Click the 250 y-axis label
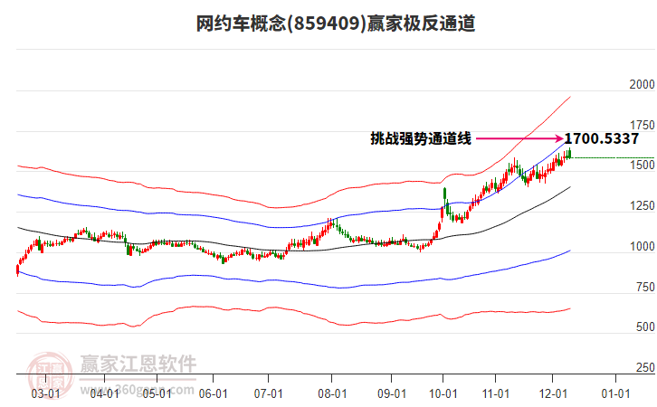This screenshot has width=657, height=407. (x=645, y=367)
